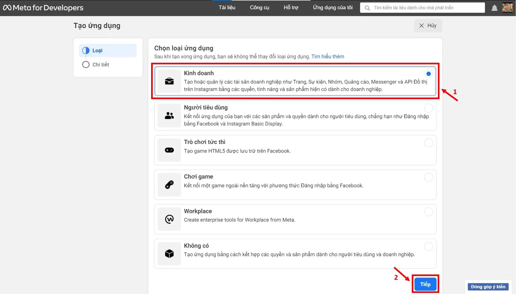Click the Tiếp button
The width and height of the screenshot is (516, 294).
[425, 284]
